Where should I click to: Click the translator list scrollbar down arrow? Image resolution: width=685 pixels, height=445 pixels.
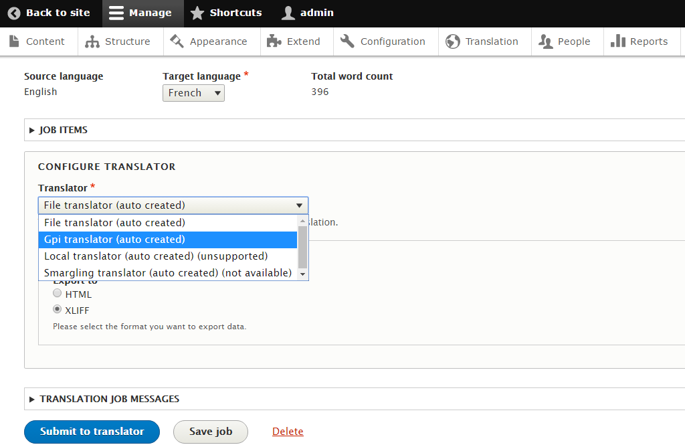(302, 274)
